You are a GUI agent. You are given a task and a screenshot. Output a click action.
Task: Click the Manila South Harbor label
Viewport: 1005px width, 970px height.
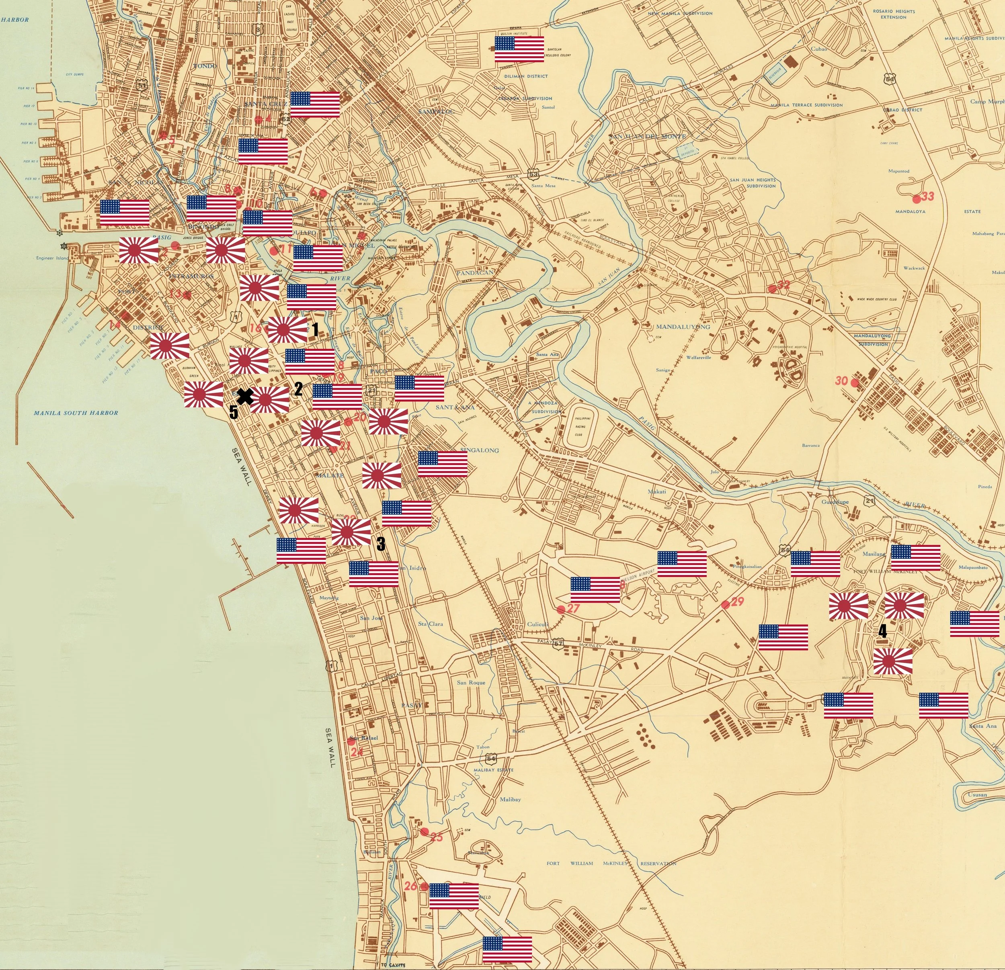[76, 413]
